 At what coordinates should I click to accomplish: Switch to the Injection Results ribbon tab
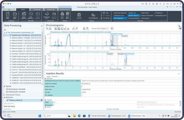pos(65,10)
